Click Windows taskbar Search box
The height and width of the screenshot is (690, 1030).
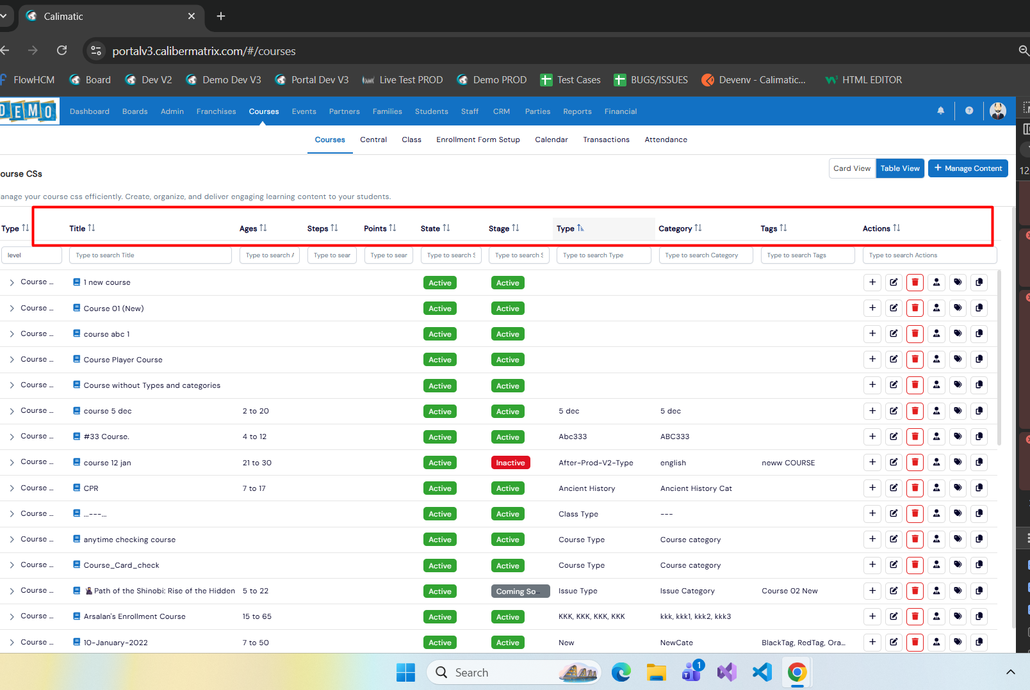(x=514, y=672)
